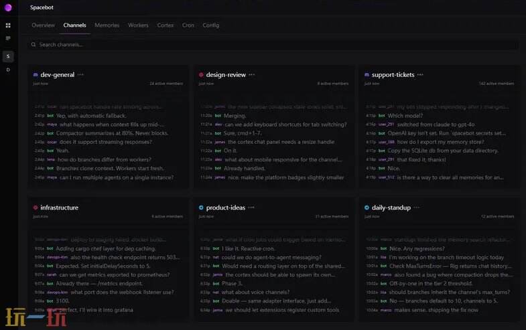
Task: Click message 'we should let extensions register custom tools'
Action: point(282,310)
